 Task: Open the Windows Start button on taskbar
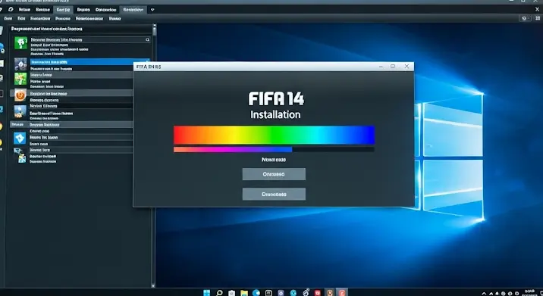[207, 293]
